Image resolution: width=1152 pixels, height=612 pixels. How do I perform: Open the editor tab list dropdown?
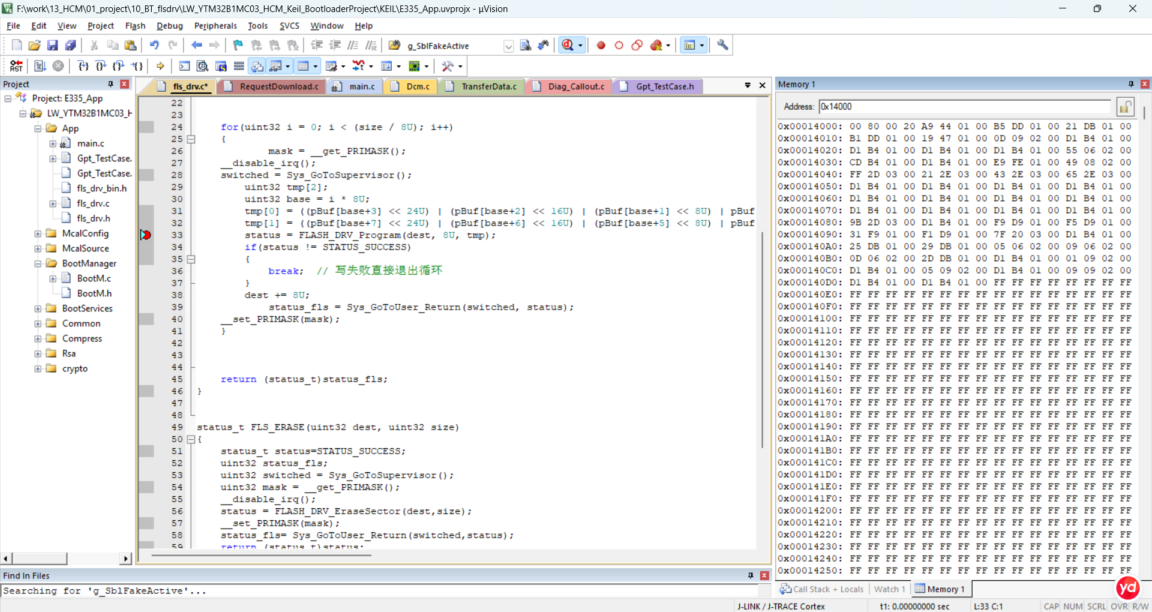(748, 86)
